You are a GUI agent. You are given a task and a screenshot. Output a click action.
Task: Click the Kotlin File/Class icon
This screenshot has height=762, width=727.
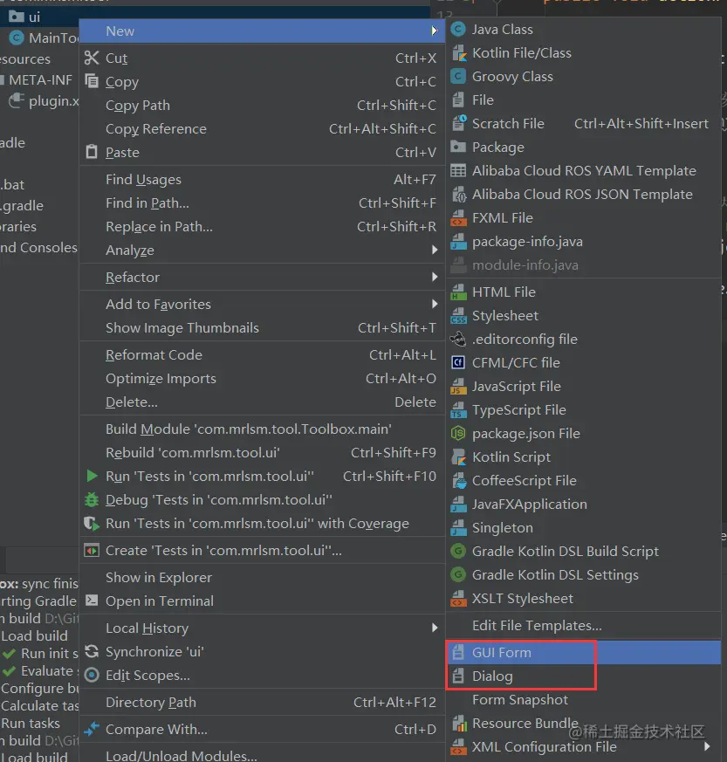pos(458,53)
